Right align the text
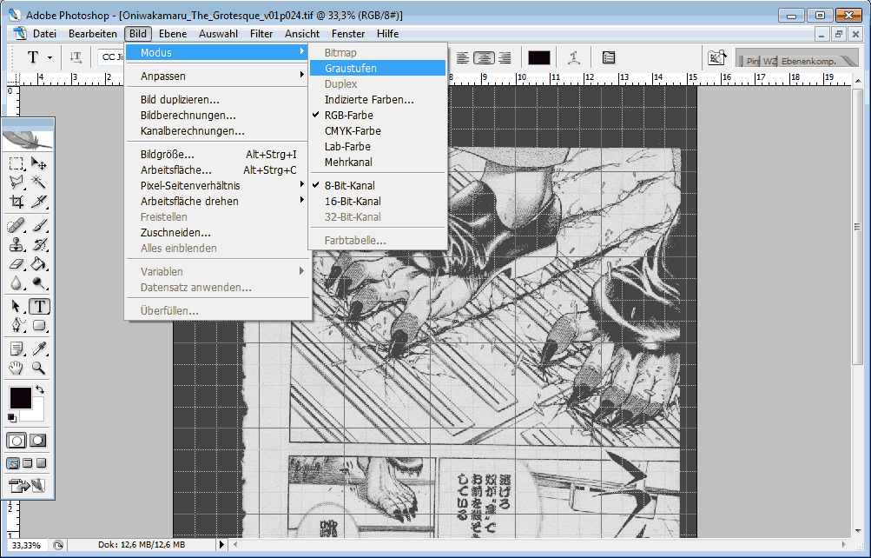Viewport: 871px width, 558px height. point(505,58)
